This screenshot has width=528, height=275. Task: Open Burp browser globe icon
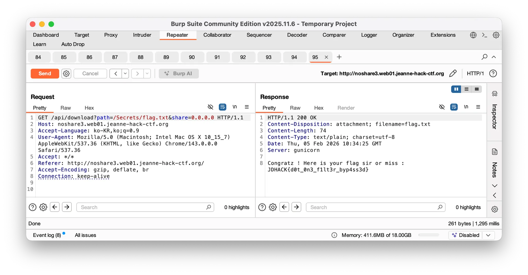click(473, 35)
